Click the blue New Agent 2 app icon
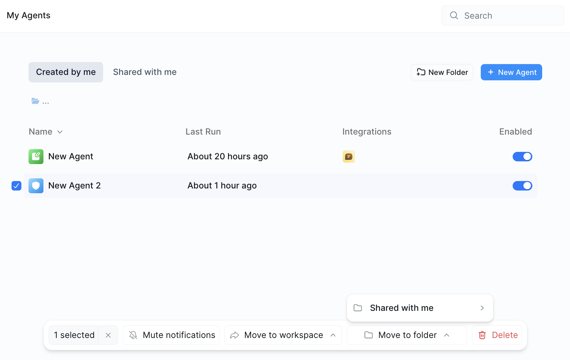Image resolution: width=570 pixels, height=360 pixels. (36, 185)
